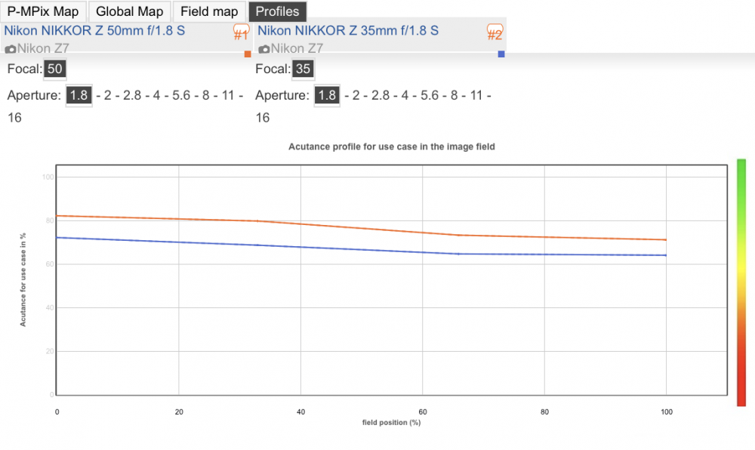
Task: Select focal length 50 for lens #1
Action: [54, 69]
